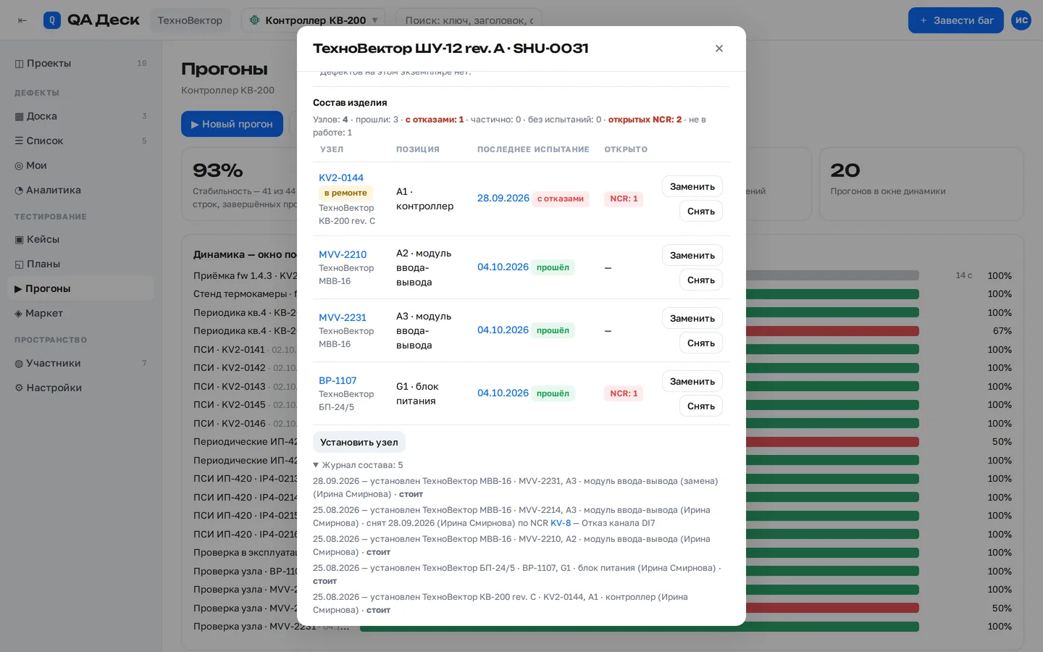This screenshot has height=652, width=1043.
Task: Select Прогоны in the sidebar
Action: pos(80,288)
